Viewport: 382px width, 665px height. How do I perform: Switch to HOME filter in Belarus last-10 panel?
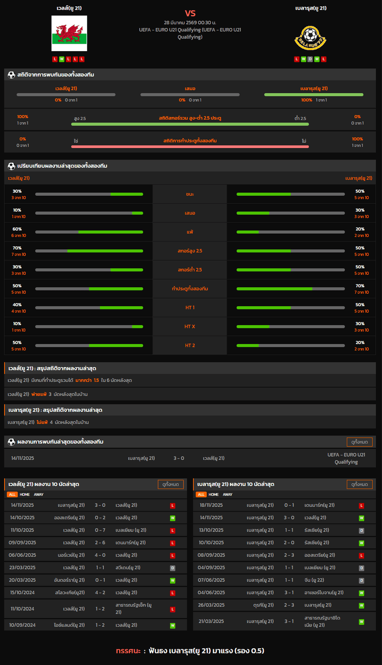click(x=214, y=494)
